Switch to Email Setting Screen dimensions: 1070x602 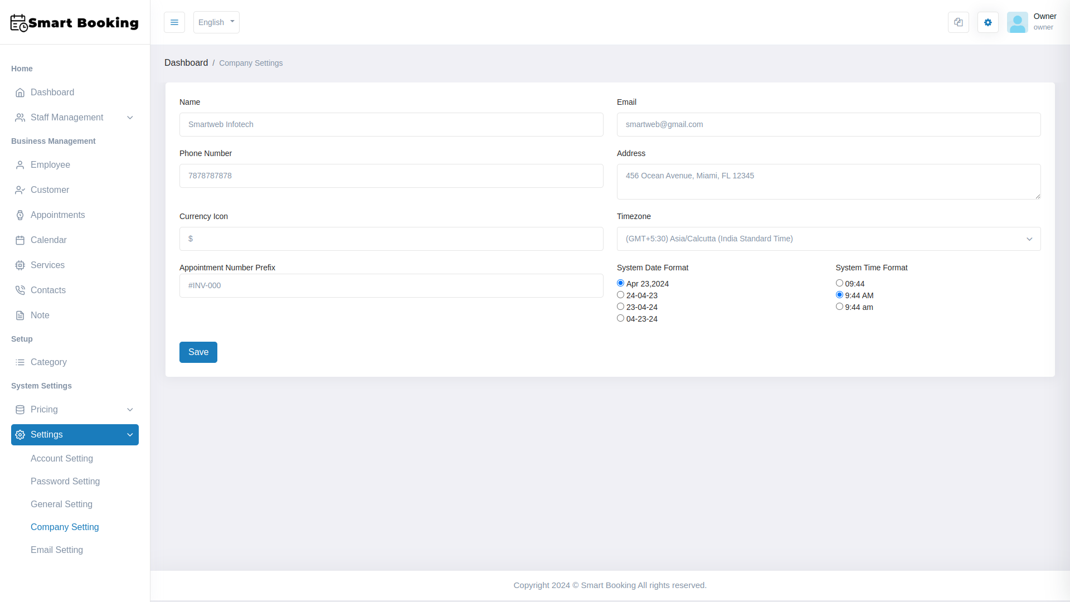[57, 550]
